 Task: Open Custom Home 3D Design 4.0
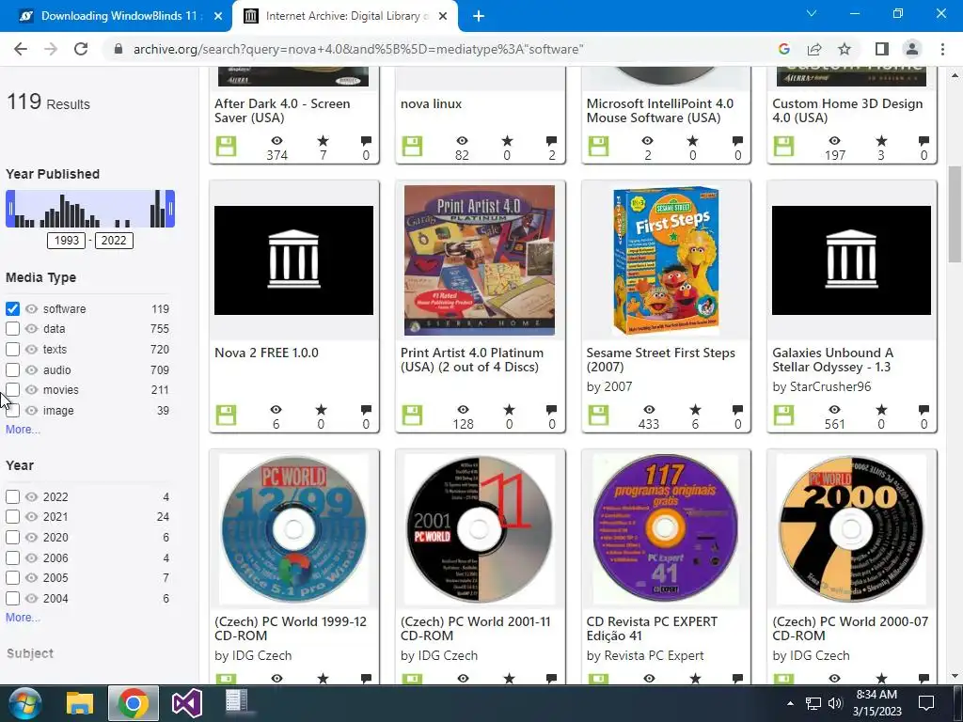[847, 111]
